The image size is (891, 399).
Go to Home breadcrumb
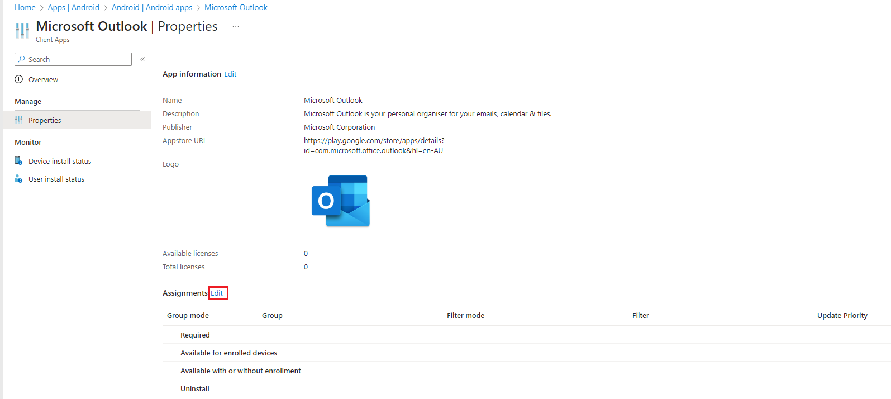[x=25, y=7]
